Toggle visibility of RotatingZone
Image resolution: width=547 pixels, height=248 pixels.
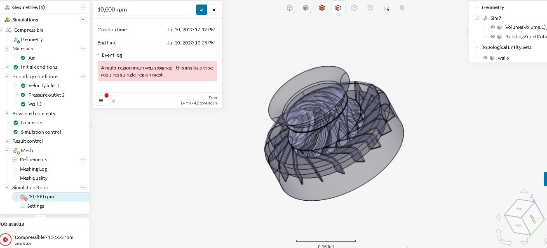(493, 37)
